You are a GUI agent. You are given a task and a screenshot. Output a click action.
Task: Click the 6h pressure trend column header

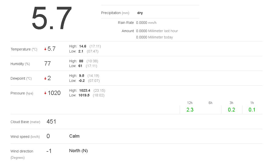pyautogui.click(x=210, y=103)
